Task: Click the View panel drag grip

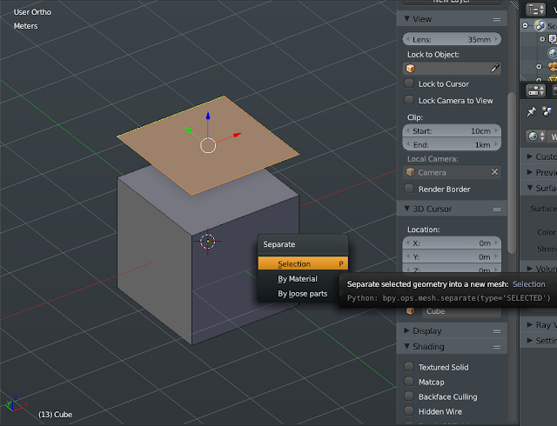Action: point(497,19)
